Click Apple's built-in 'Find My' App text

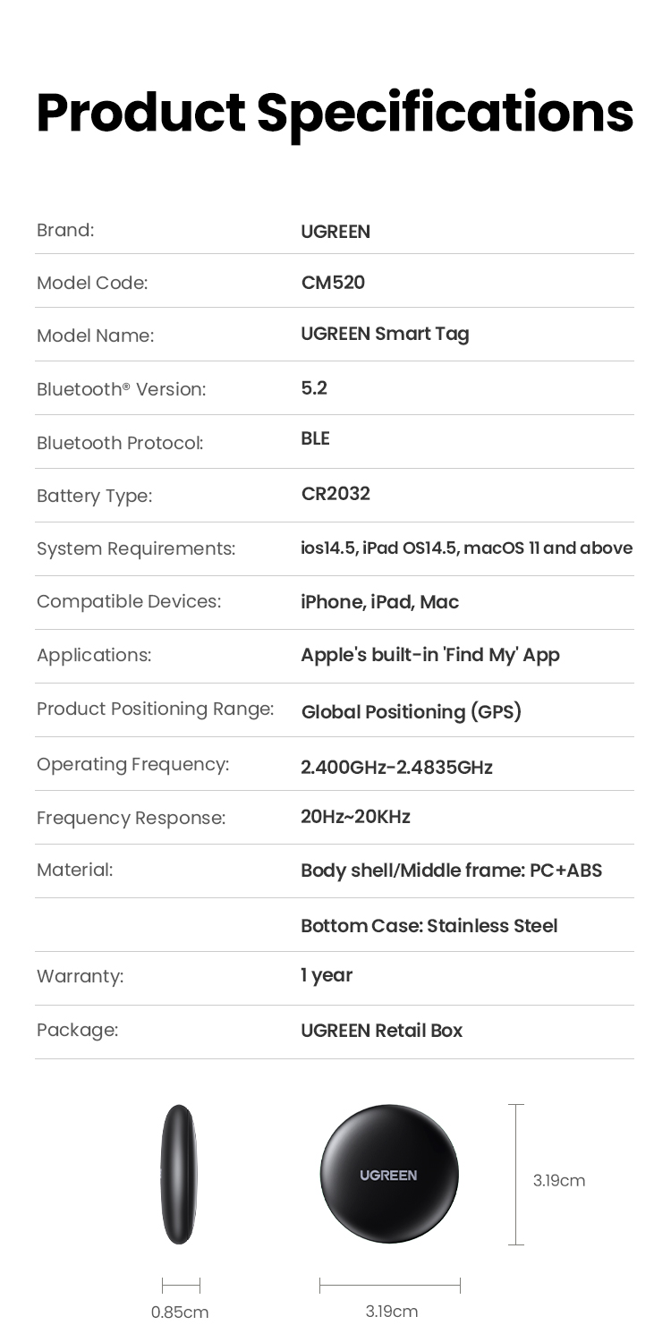pyautogui.click(x=430, y=656)
